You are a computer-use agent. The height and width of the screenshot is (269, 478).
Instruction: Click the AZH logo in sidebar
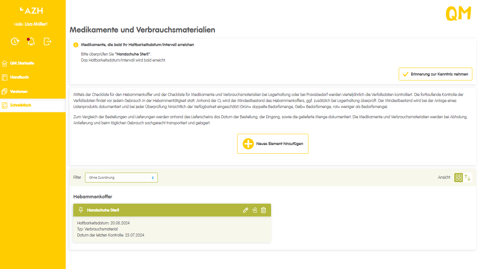click(32, 10)
